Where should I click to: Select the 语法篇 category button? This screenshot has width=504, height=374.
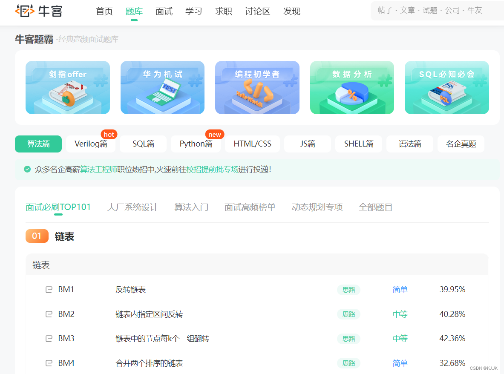tap(410, 144)
